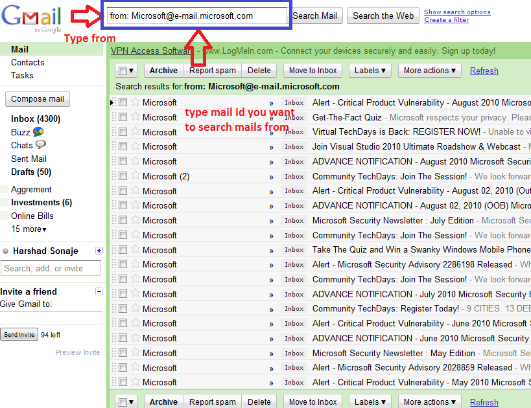Check the Security Advisory 2028859 email
Viewport: 531px width, 408px height.
(123, 367)
